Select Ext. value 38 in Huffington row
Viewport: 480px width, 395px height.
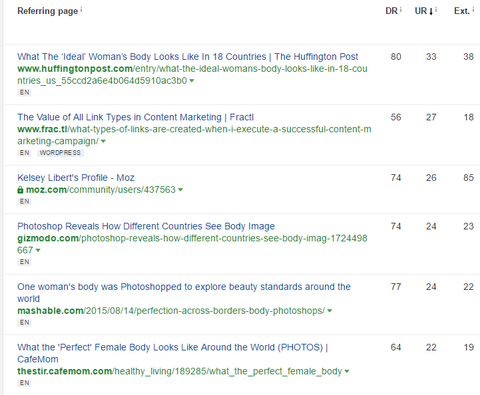(x=469, y=57)
